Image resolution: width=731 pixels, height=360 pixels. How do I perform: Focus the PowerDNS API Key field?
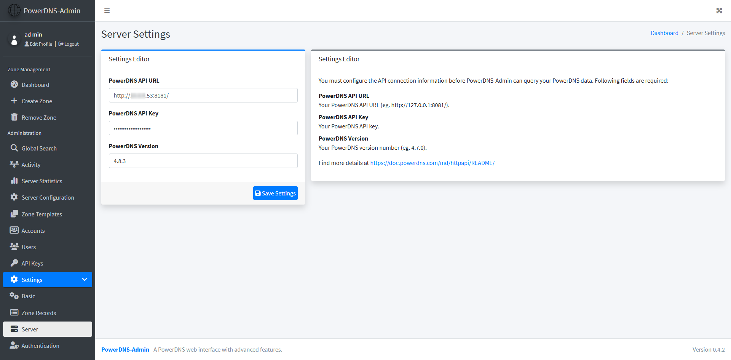(x=203, y=128)
